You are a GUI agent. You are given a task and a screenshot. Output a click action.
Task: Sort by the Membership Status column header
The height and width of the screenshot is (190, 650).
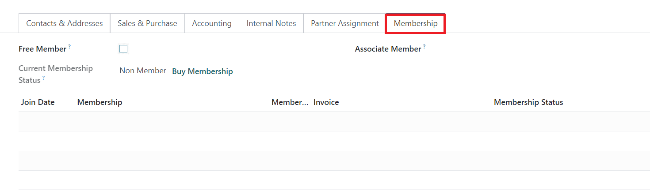[x=528, y=102]
